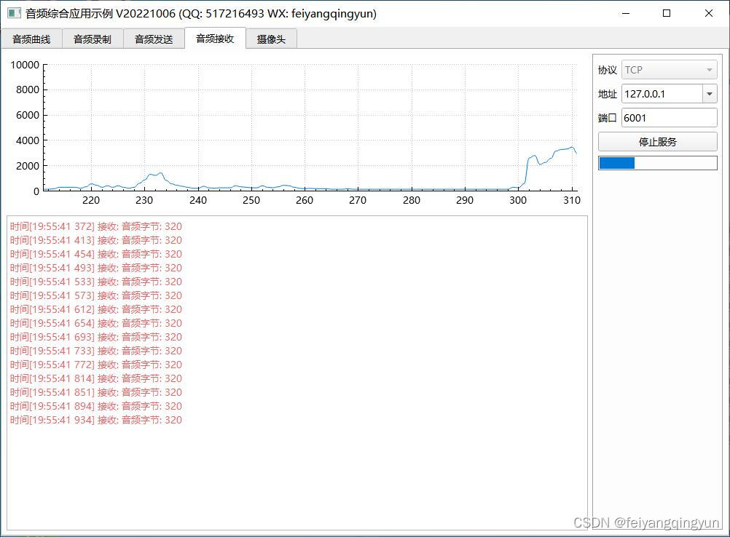Select log line with time 19:55:41 454
Image resolution: width=730 pixels, height=537 pixels.
tap(96, 255)
